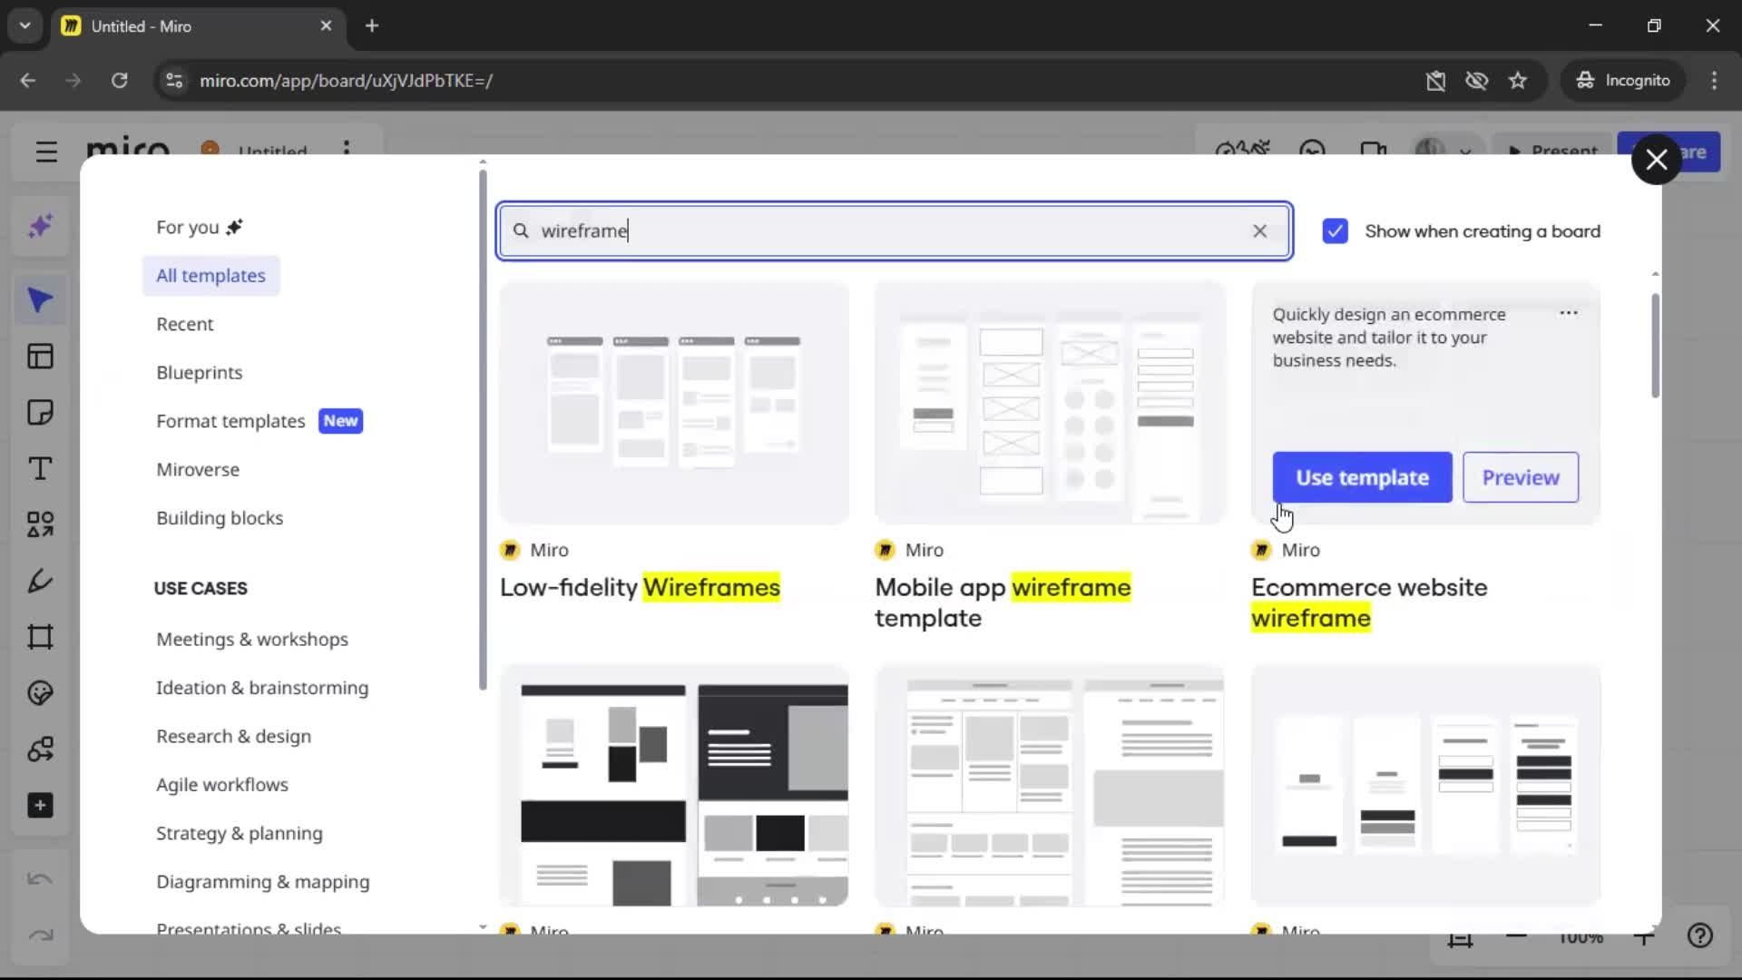This screenshot has width=1742, height=980.
Task: Open more options on Ecommerce wireframe card
Action: [1569, 313]
